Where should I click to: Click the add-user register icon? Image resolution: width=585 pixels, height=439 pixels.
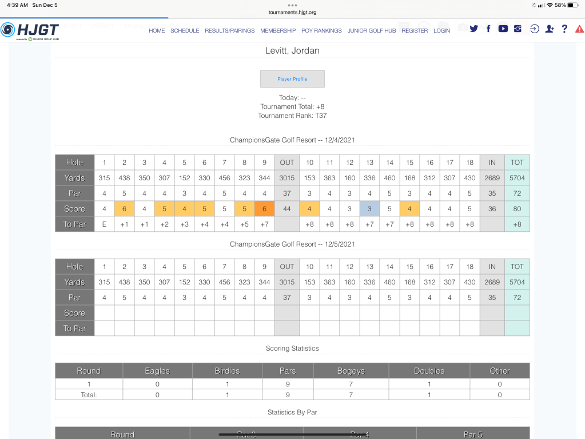point(550,29)
